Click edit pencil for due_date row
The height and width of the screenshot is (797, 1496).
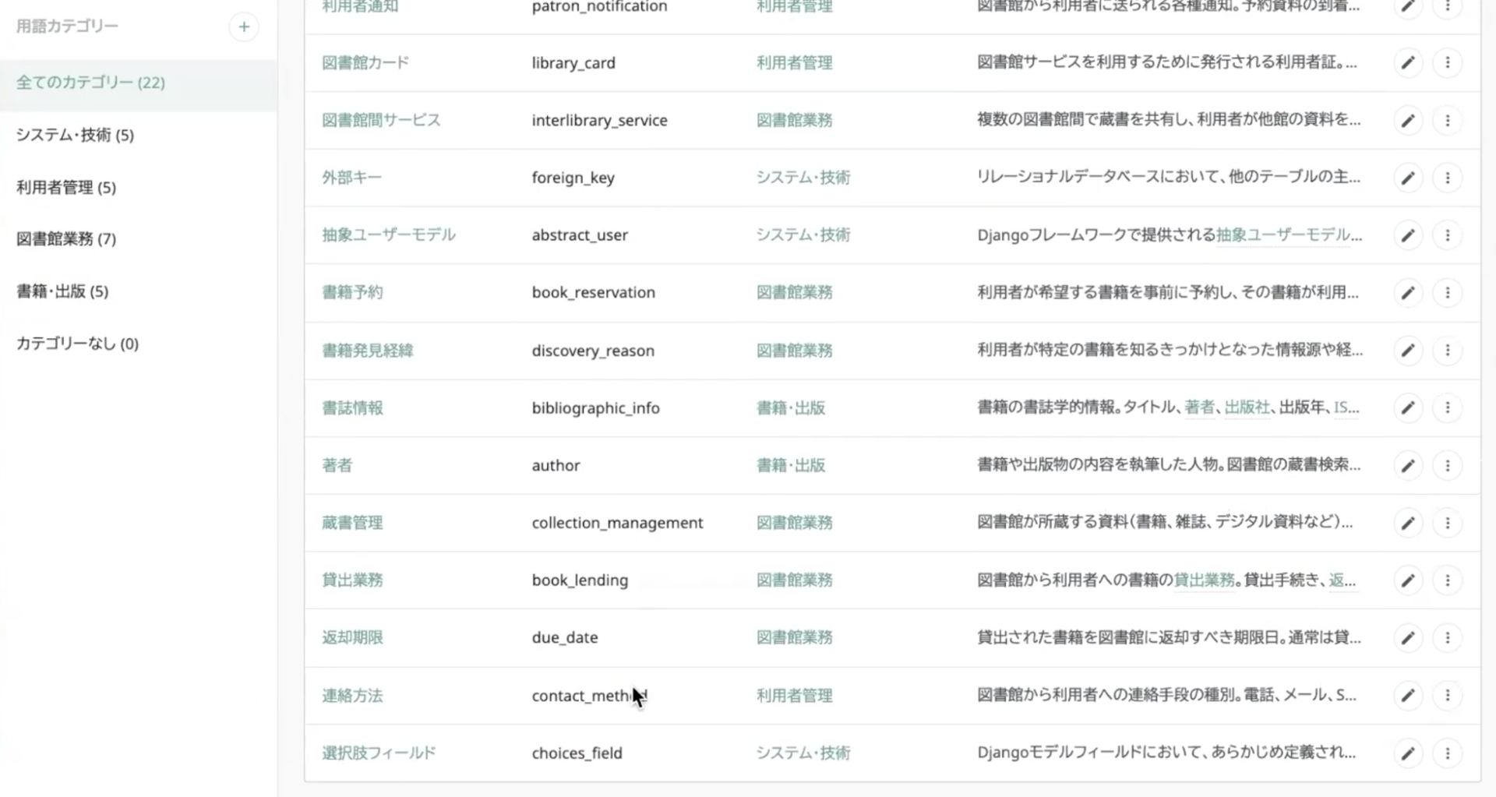point(1408,638)
